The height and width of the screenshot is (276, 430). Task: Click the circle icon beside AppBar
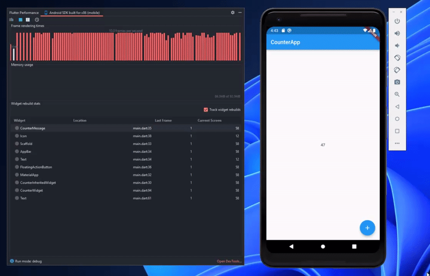click(17, 151)
